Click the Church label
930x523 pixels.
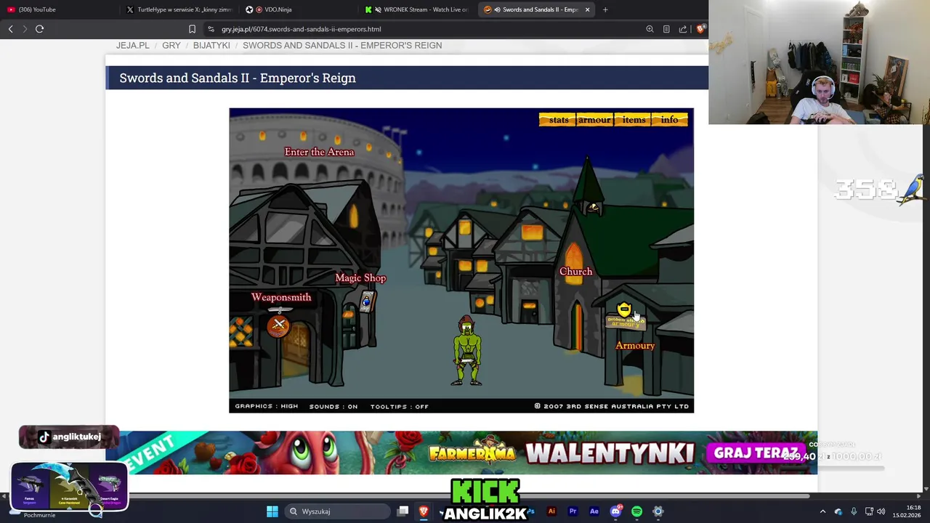575,272
